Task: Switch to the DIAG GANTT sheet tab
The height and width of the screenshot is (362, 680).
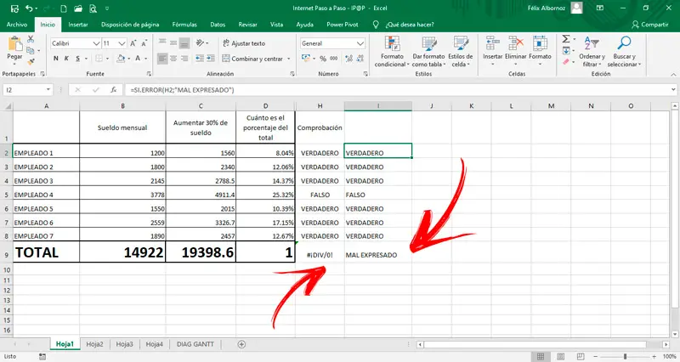Action: (x=196, y=344)
